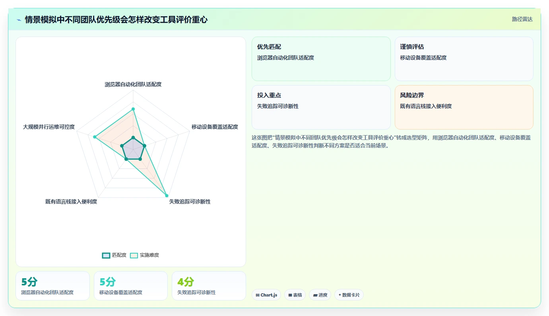Click radar axis label 大规模并行运维可控度
Viewport: 549px width, 316px height.
[49, 127]
